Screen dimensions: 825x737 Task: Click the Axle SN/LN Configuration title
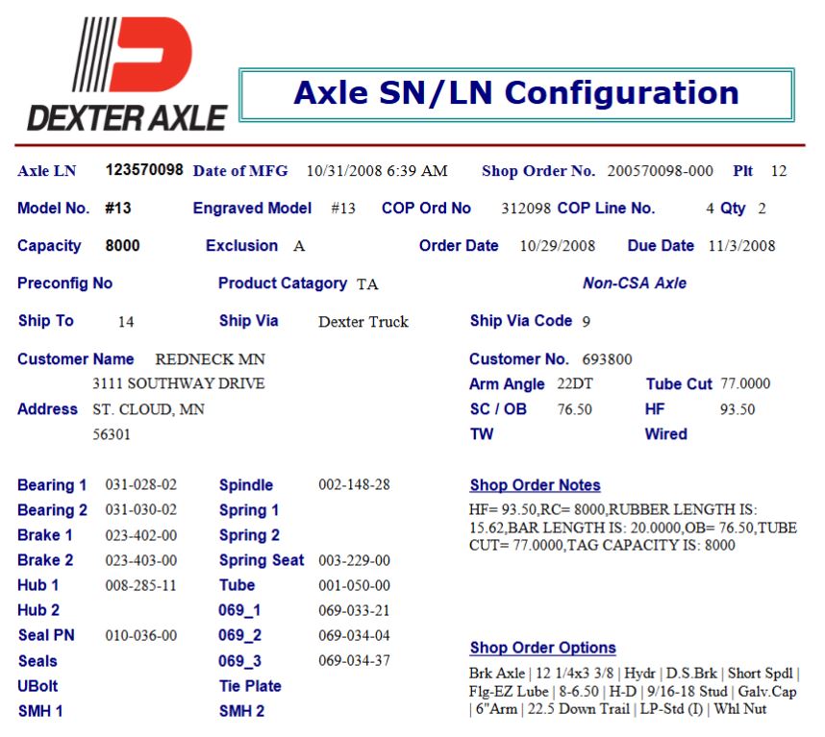tap(515, 93)
